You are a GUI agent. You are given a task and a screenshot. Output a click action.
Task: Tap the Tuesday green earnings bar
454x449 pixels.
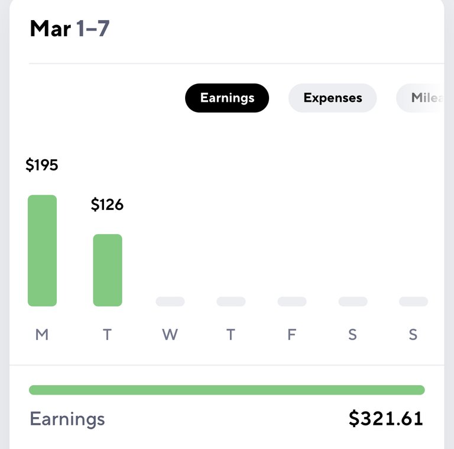[108, 270]
